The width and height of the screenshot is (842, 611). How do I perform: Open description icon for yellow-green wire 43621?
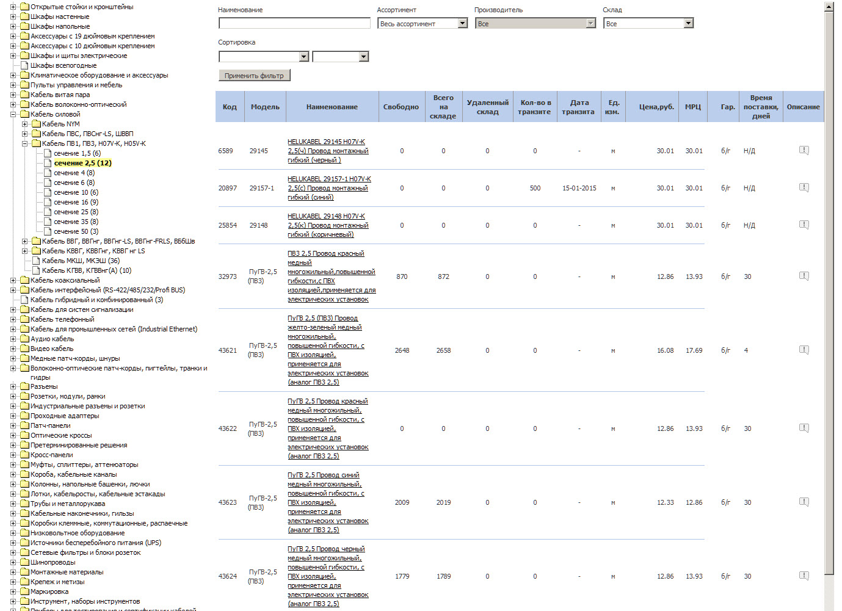804,350
